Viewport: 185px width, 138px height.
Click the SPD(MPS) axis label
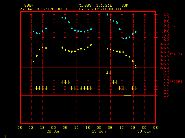[177, 81]
